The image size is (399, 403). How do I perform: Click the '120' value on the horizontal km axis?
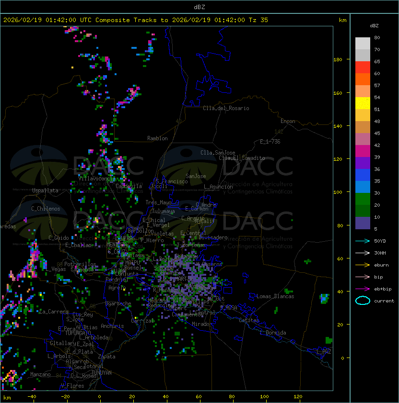point(298,397)
